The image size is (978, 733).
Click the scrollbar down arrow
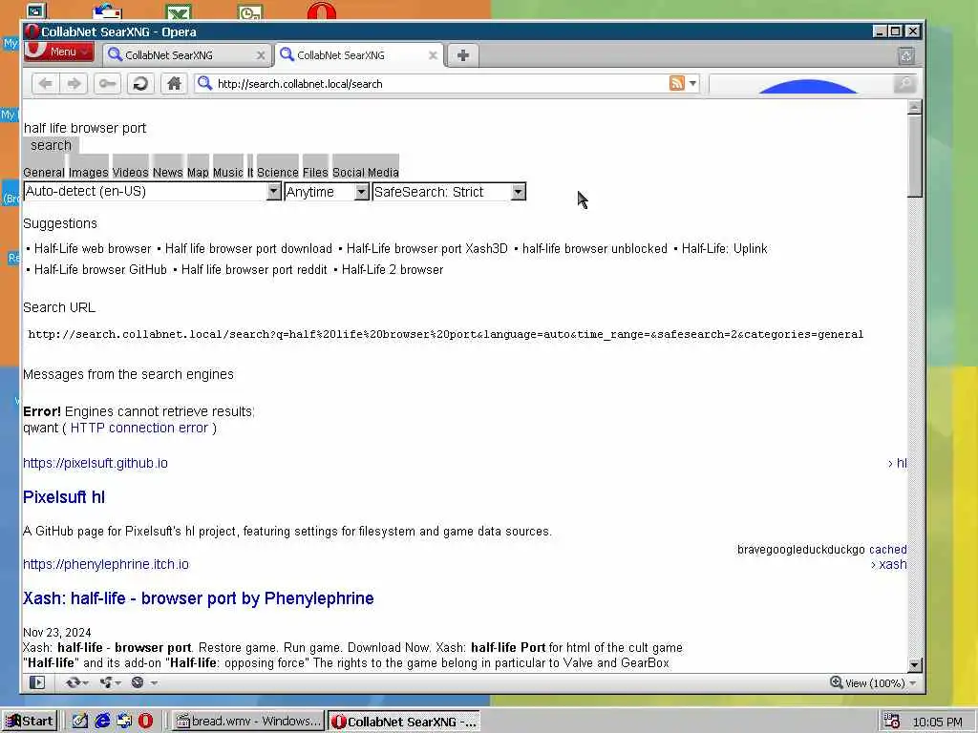pos(914,665)
